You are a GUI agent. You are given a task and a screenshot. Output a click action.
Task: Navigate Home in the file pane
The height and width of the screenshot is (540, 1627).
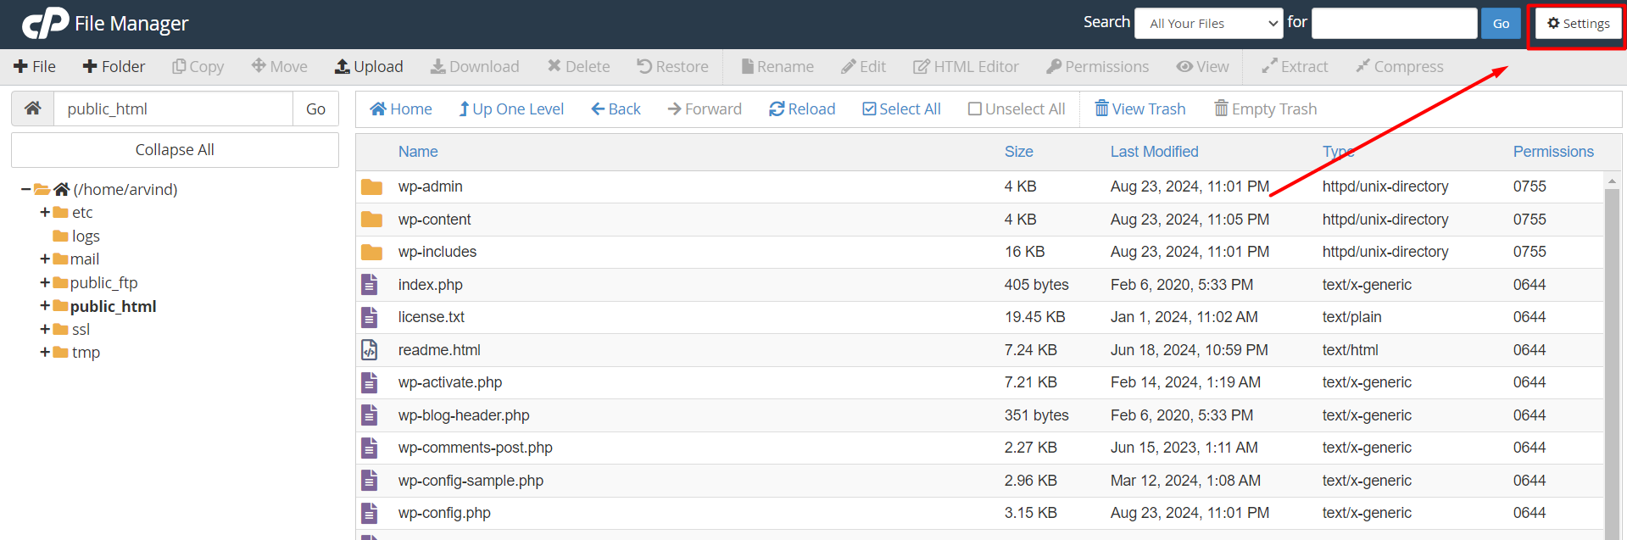coord(401,109)
